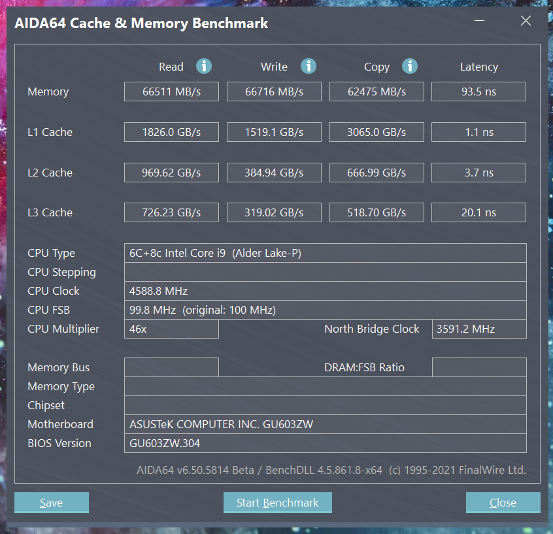
Task: Click the L3 Cache Write value box
Action: point(274,212)
